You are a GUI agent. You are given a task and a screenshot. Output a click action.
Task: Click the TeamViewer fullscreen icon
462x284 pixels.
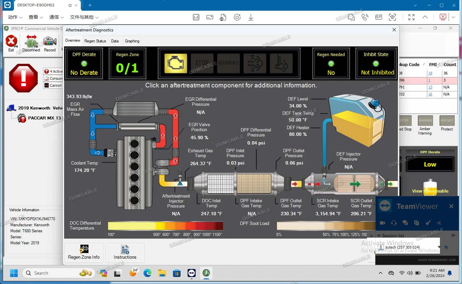point(411,17)
